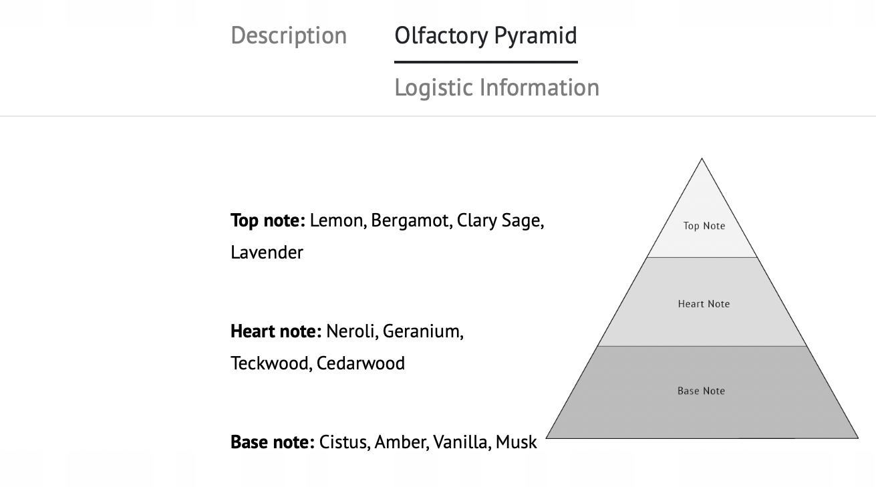Select the Olfactory Pyramid tab
The image size is (876, 487).
pyautogui.click(x=486, y=35)
